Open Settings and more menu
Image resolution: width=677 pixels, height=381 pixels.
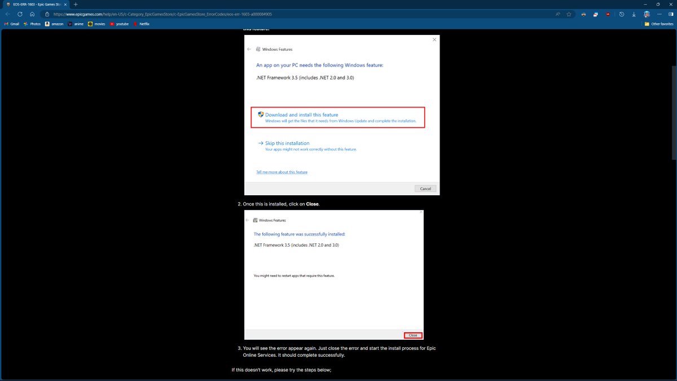point(660,14)
